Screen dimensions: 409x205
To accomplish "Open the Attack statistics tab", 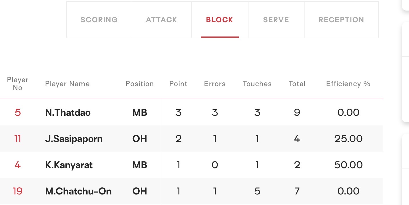I will coord(162,20).
